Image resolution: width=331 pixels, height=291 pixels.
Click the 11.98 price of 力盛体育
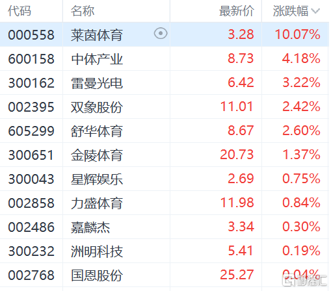pos(237,203)
